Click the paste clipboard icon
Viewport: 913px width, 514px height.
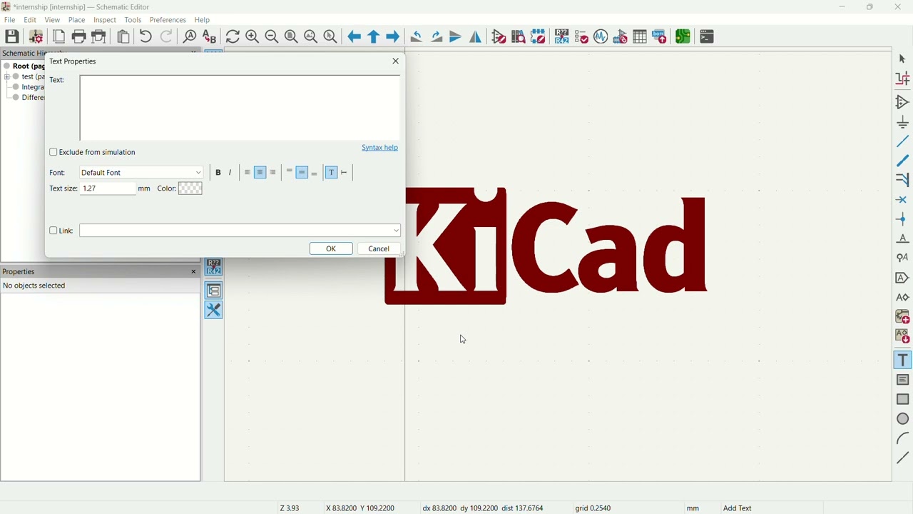pyautogui.click(x=123, y=37)
